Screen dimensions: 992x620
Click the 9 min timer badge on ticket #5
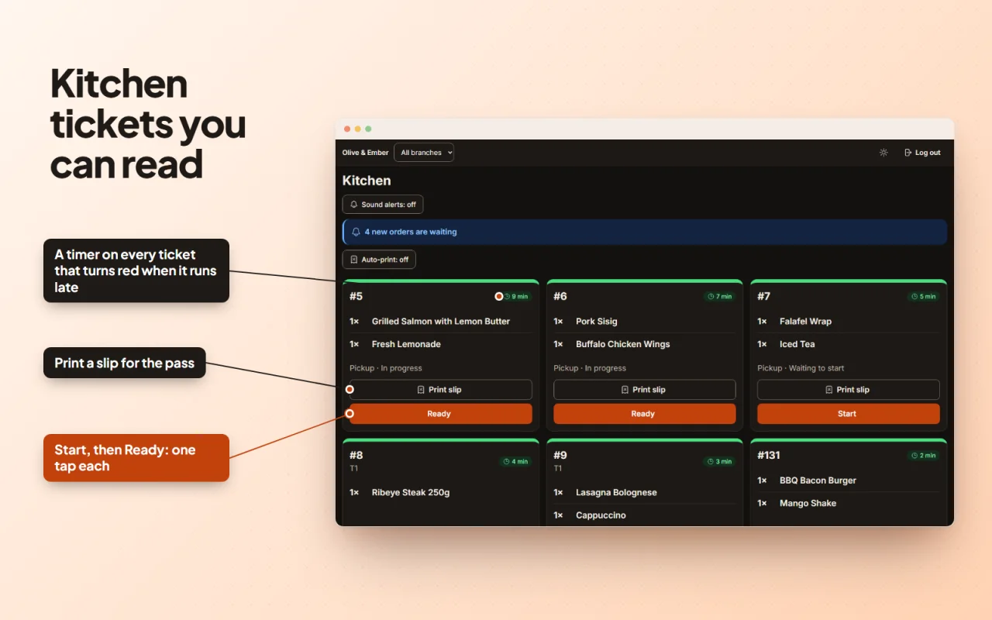(515, 296)
